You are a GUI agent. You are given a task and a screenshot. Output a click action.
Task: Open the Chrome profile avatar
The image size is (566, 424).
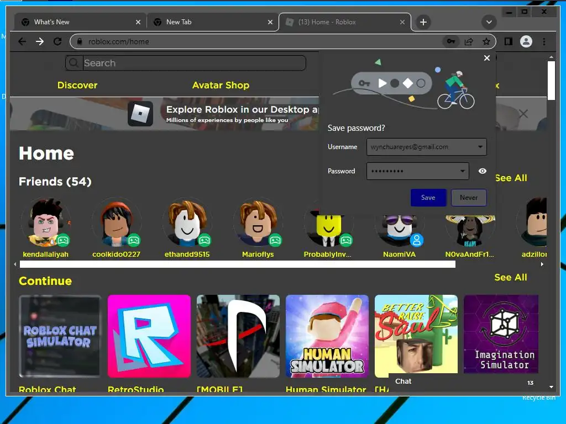point(526,41)
